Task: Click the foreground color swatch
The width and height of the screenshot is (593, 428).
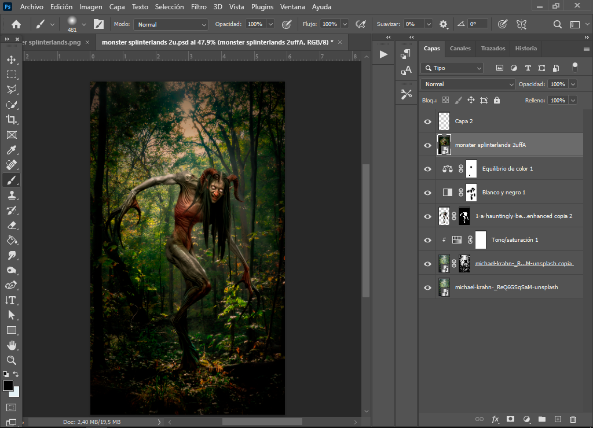Action: pyautogui.click(x=8, y=386)
